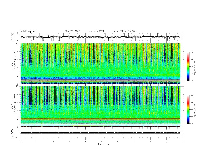Click the ch.1 frequency axis "6" tick label
This screenshot has height=159, width=206.
coord(18,60)
